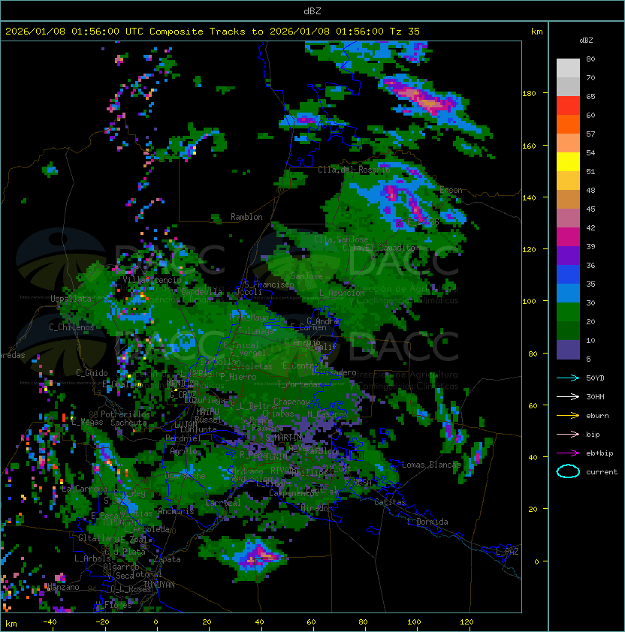Click the 'La Carrera' map label
The width and height of the screenshot is (625, 632).
(85, 489)
